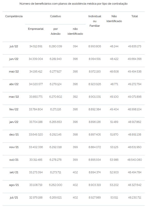Viewport: 147px width, 207px height.
Task: Select mar/22 por Adesão value 6.270.602
Action: pos(56,97)
